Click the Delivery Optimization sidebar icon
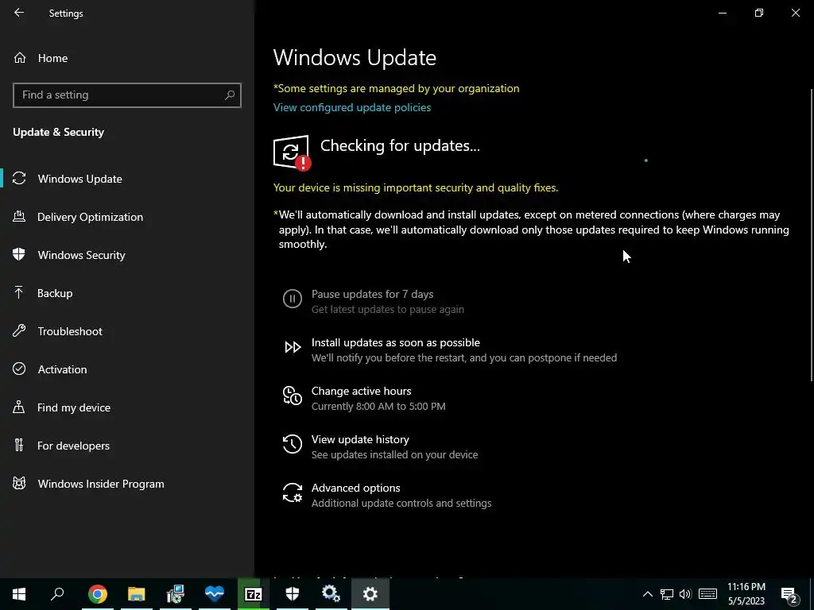The image size is (814, 610). 19,216
